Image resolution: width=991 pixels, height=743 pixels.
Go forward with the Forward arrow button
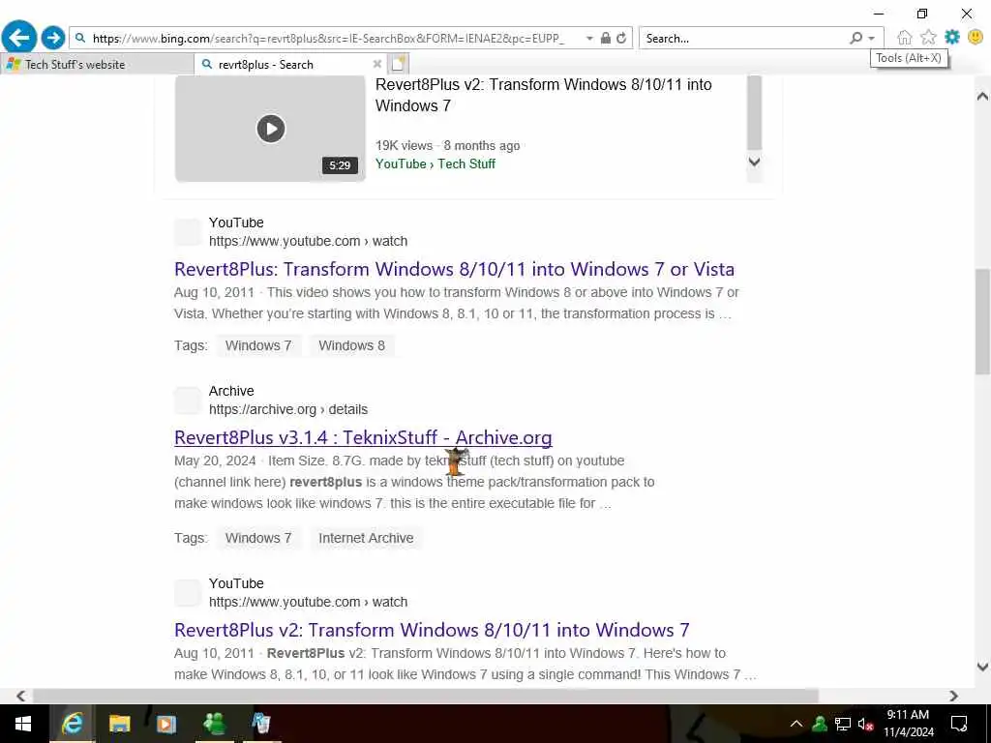click(53, 38)
